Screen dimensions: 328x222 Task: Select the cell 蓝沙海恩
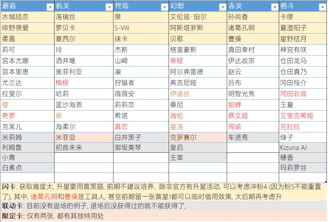84,105
